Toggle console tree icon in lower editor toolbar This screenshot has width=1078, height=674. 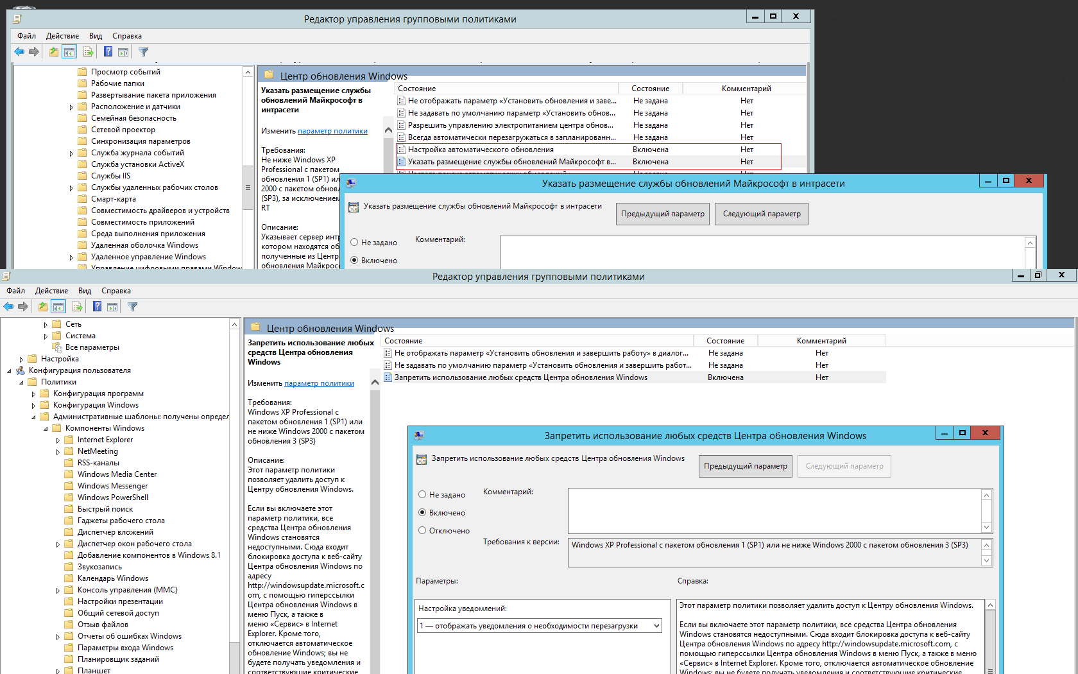[x=58, y=307]
